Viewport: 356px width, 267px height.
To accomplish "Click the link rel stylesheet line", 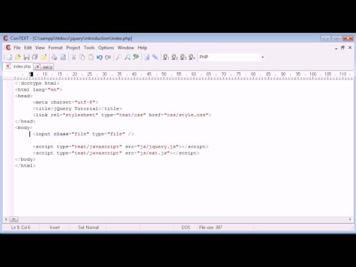I will tap(122, 115).
